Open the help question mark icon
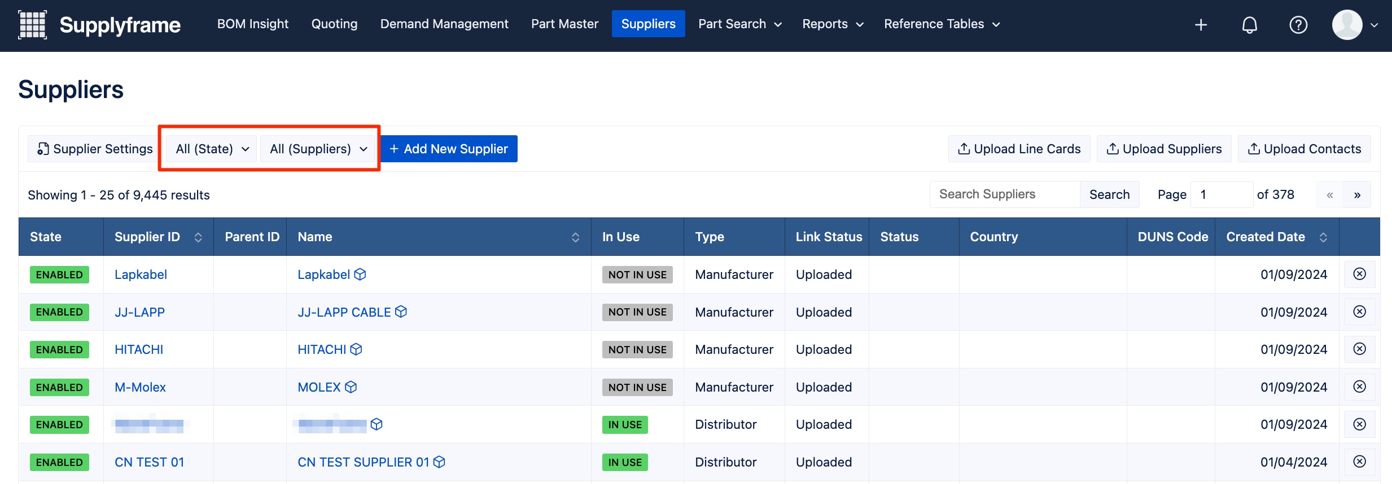This screenshot has height=484, width=1392. pyautogui.click(x=1298, y=25)
